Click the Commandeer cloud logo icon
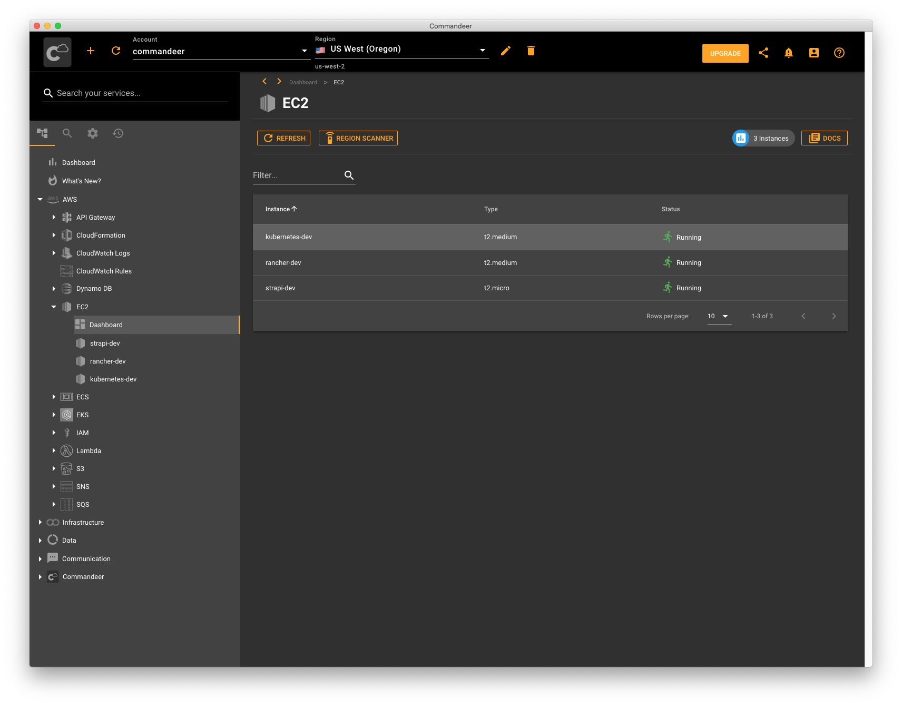This screenshot has height=706, width=902. pyautogui.click(x=57, y=52)
